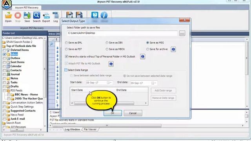Open the Log tool icon
The image size is (251, 141).
56,16
